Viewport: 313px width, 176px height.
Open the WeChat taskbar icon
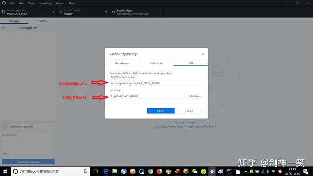point(195,171)
